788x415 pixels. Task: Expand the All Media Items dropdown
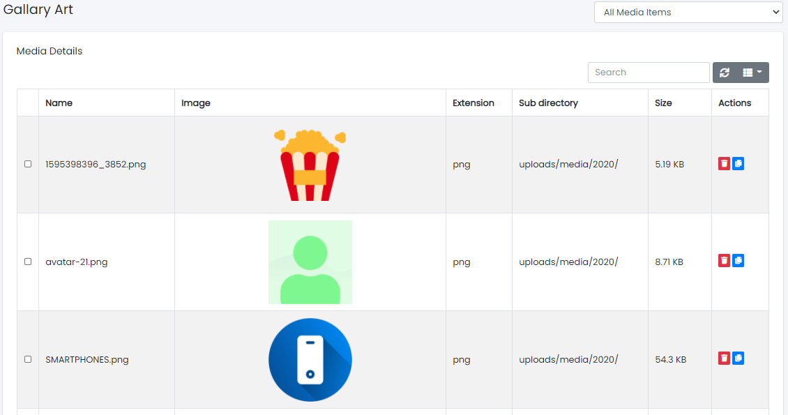688,12
